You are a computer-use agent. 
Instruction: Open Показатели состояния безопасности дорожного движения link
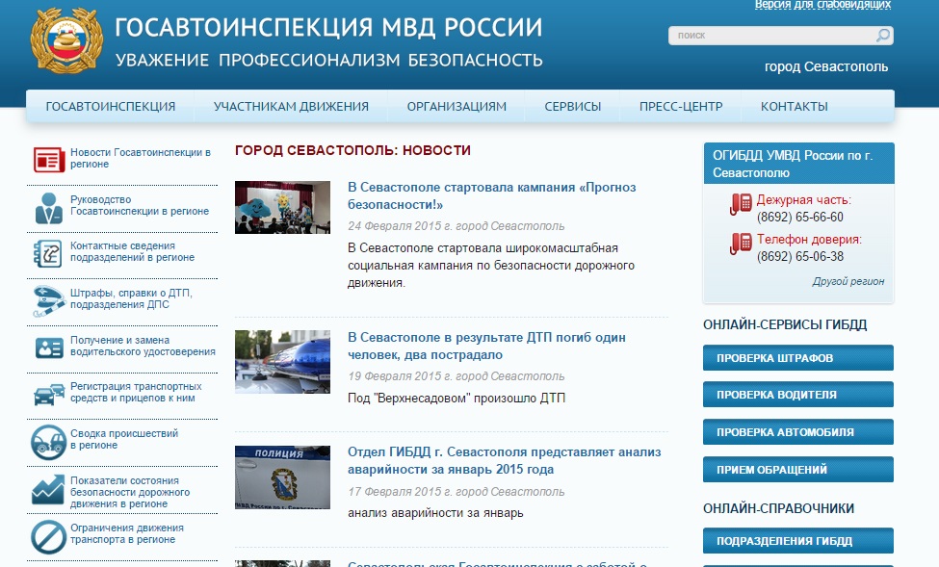click(x=130, y=492)
